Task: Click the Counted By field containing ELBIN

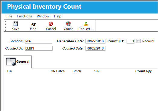Action: point(39,48)
